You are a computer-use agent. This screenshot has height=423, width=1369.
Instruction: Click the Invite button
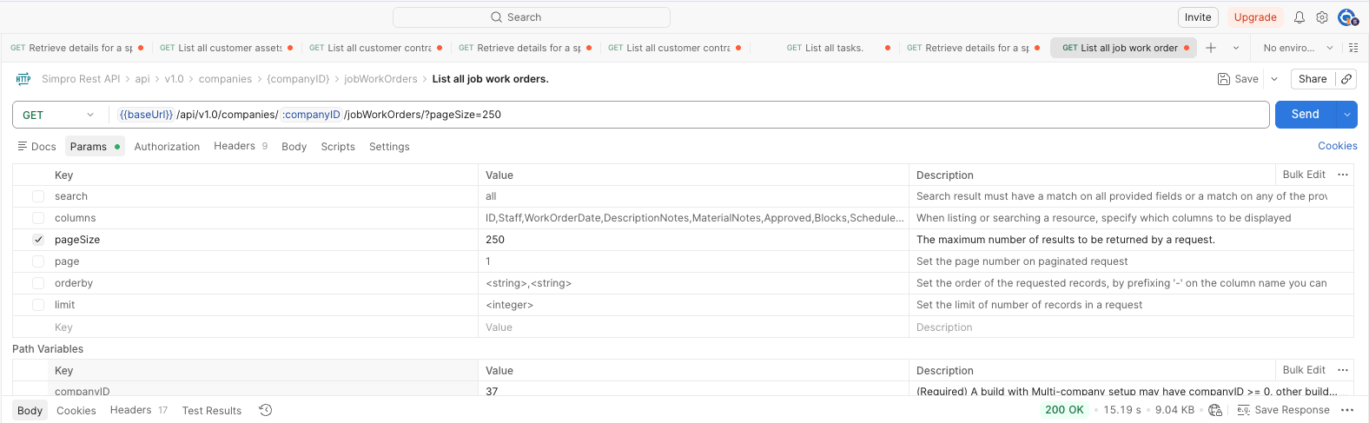[1198, 17]
